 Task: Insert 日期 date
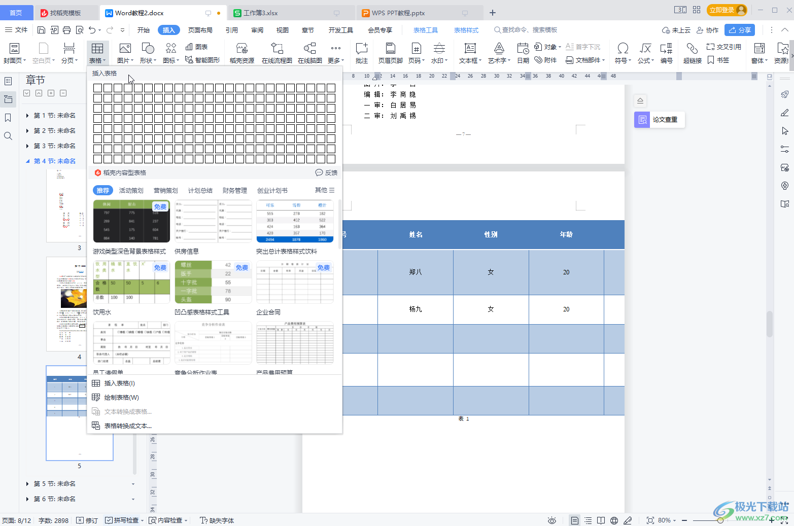point(523,53)
